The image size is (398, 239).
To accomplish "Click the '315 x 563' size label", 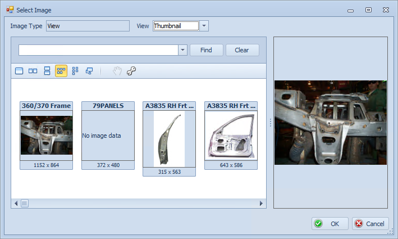I will 170,172.
